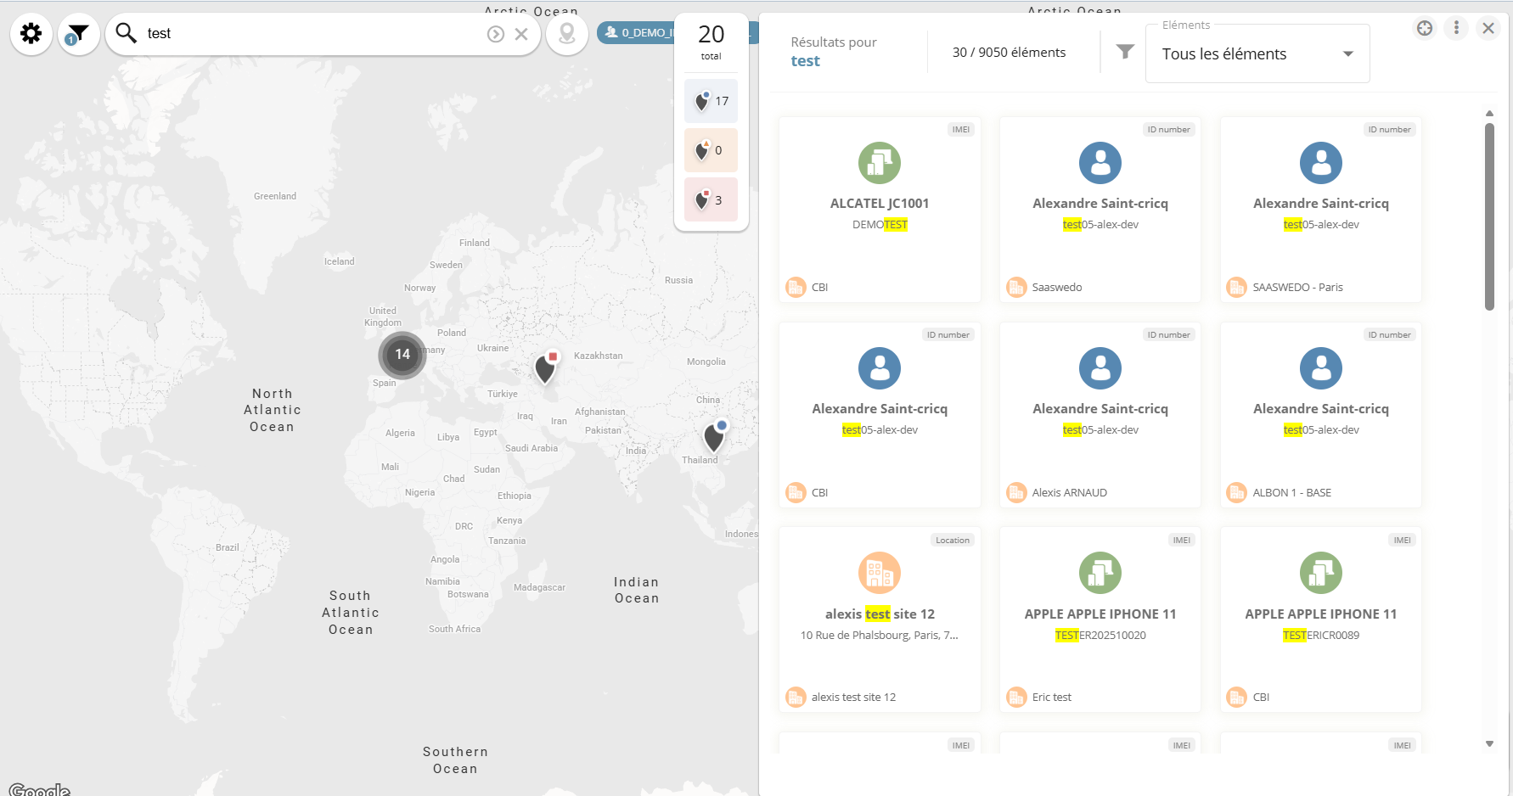
Task: Click the magnifier search icon
Action: coord(127,33)
